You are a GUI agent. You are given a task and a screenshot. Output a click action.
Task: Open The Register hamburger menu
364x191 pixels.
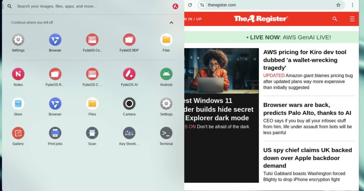tap(352, 19)
